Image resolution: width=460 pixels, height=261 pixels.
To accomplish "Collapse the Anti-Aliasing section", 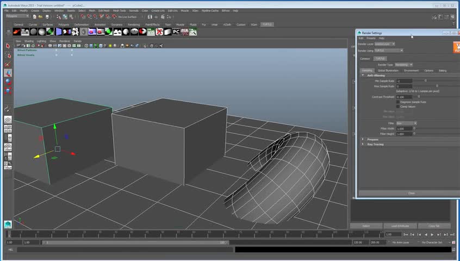I will [363, 76].
